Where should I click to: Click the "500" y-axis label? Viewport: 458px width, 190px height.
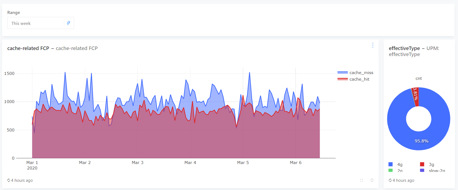pyautogui.click(x=11, y=130)
